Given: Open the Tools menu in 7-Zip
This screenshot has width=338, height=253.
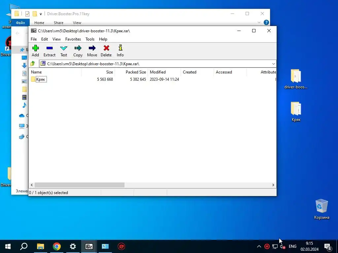Looking at the screenshot, I should click(x=90, y=39).
